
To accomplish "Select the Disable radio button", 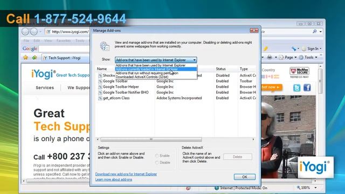I will pos(157,163).
